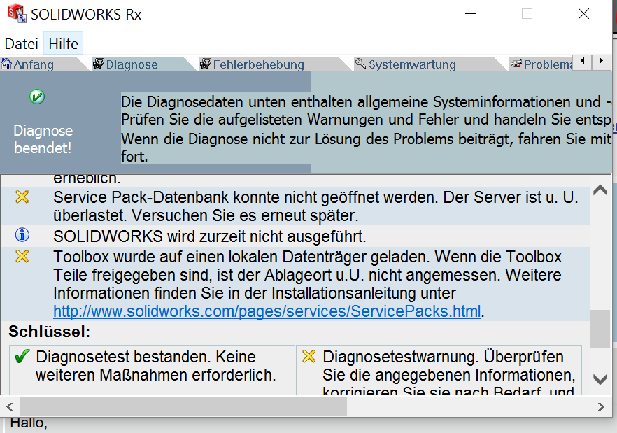Click the vertical scrollbar down arrow
Image resolution: width=617 pixels, height=433 pixels.
600,379
